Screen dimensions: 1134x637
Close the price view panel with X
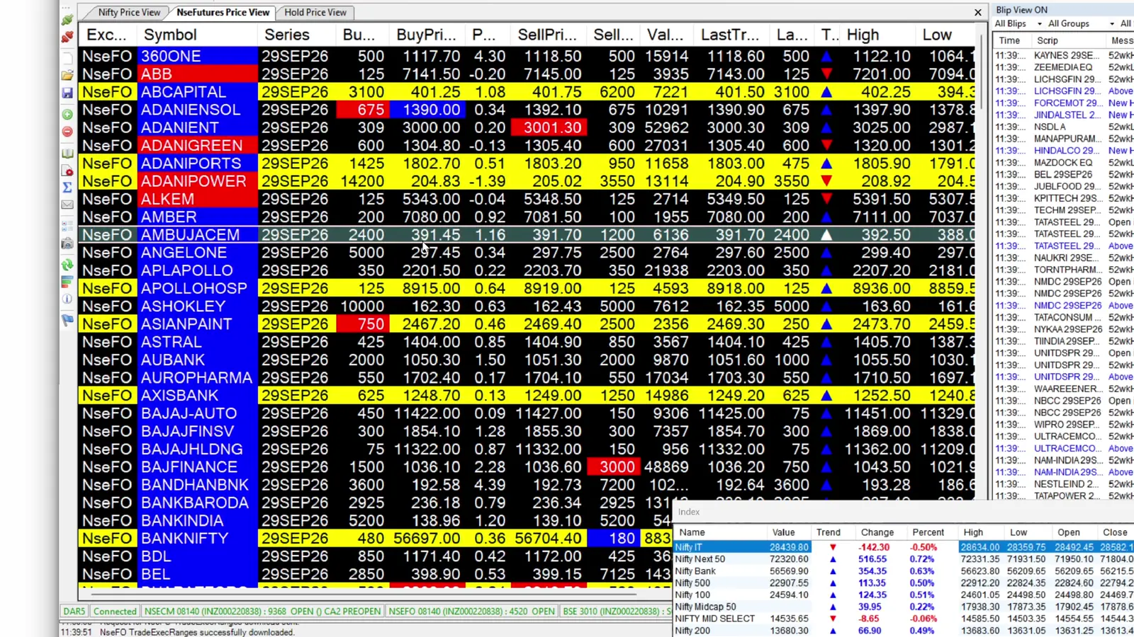pyautogui.click(x=978, y=12)
